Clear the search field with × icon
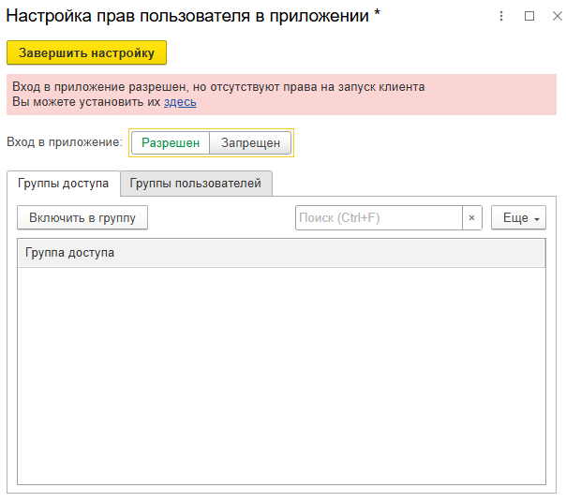 click(x=471, y=218)
